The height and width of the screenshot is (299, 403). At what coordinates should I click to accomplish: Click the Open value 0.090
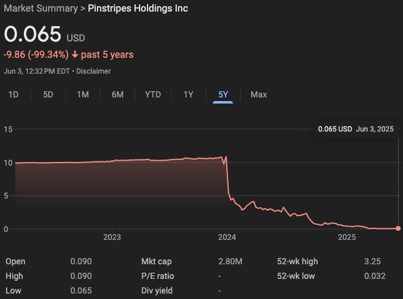(x=81, y=261)
